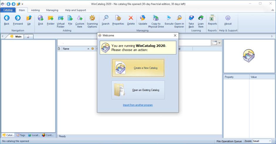The image size is (276, 144).
Task: Click the quick access Forward arrow in title bar
Action: [x=14, y=4]
